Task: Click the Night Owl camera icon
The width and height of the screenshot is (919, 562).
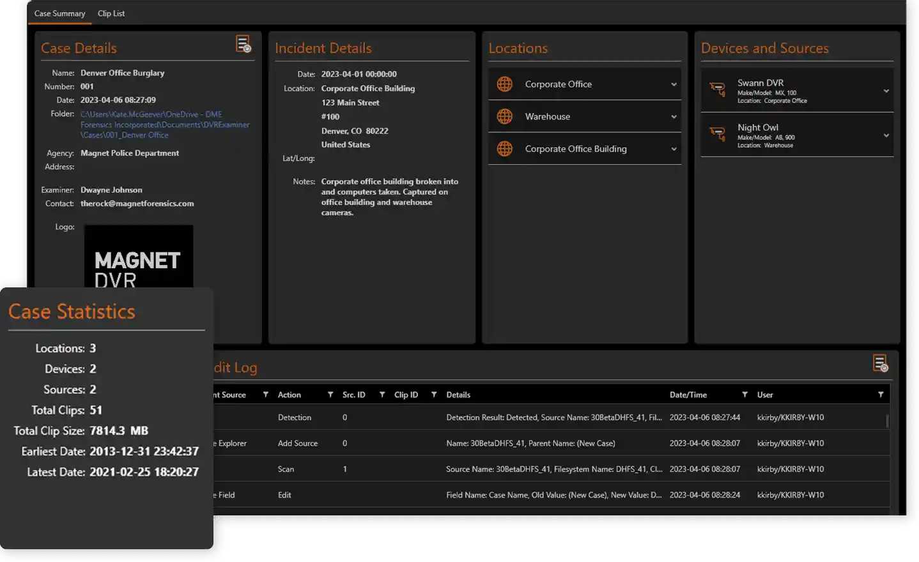Action: coord(718,134)
